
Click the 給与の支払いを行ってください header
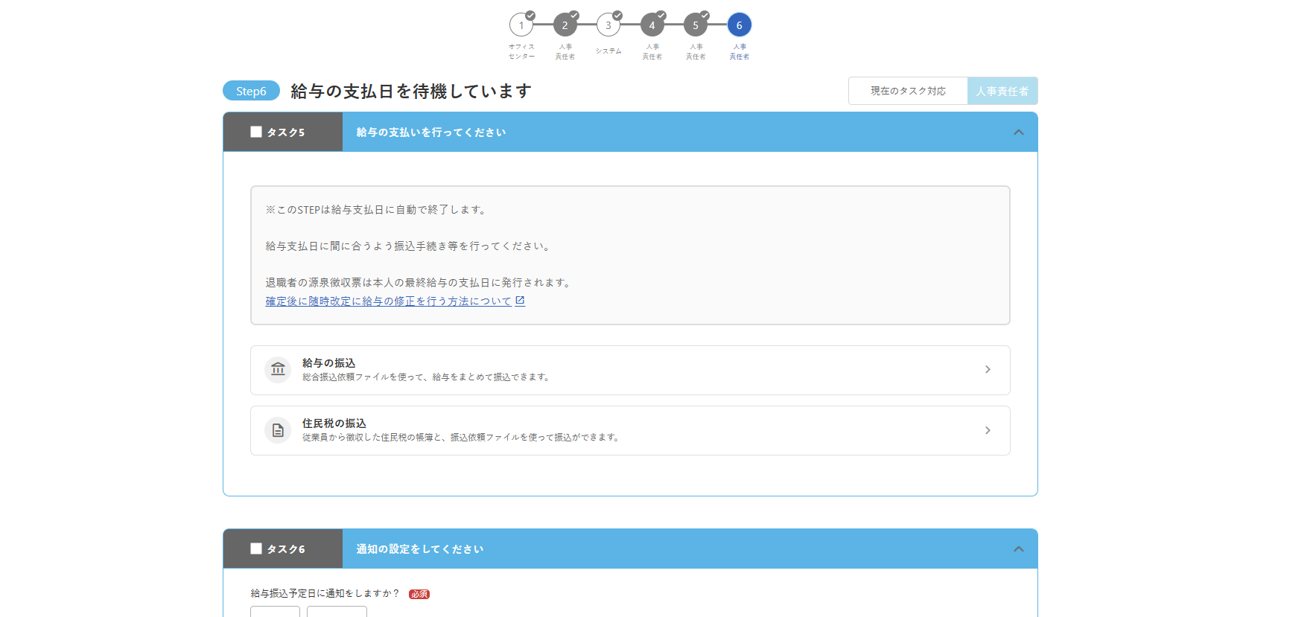click(x=431, y=132)
